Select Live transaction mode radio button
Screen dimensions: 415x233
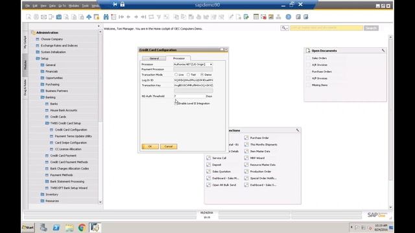(176, 75)
